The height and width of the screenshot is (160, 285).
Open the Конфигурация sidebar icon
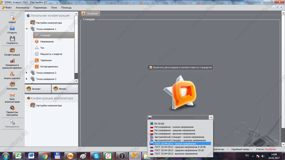click(12, 51)
